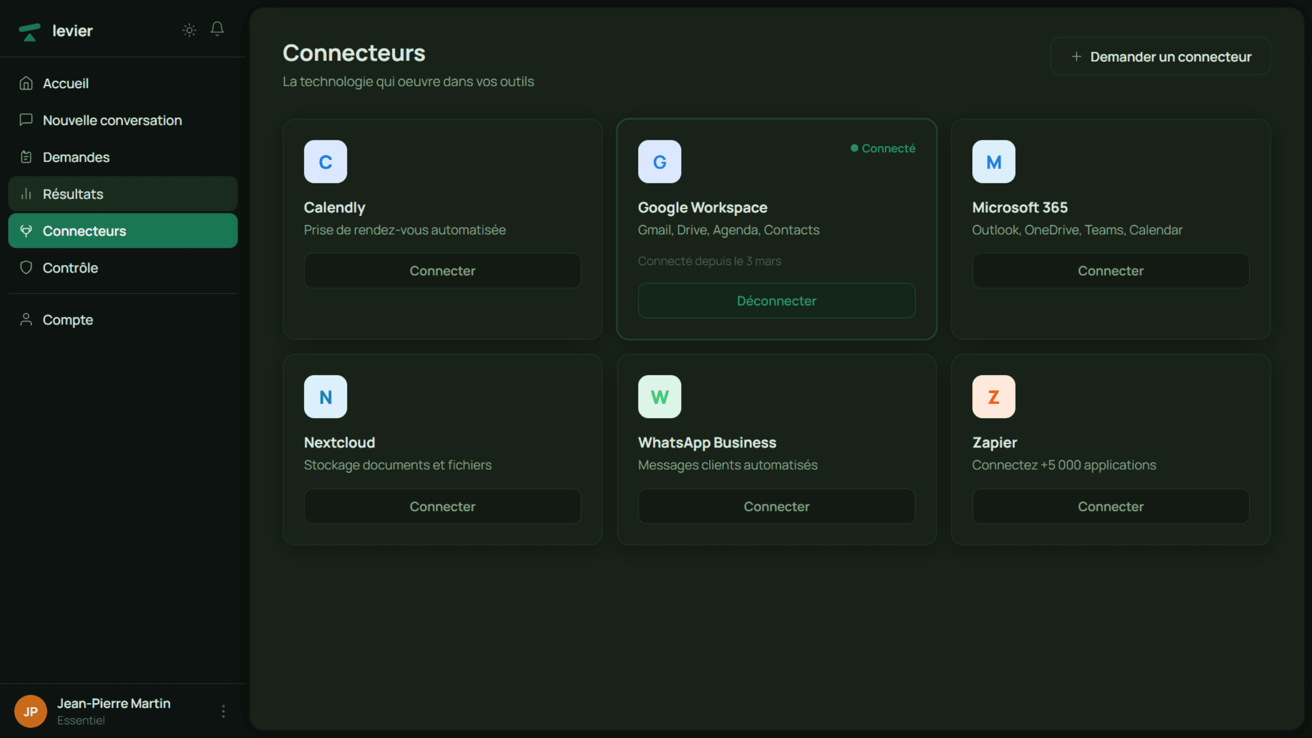Open the Compte page

(x=123, y=320)
